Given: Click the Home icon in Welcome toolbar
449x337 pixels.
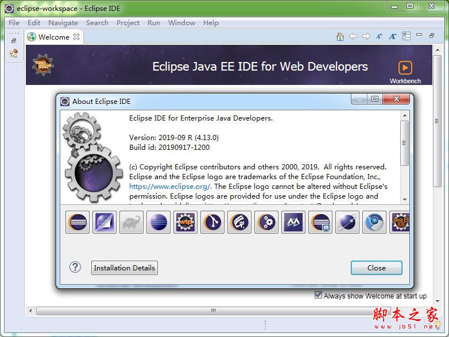Looking at the screenshot, I should [x=340, y=36].
